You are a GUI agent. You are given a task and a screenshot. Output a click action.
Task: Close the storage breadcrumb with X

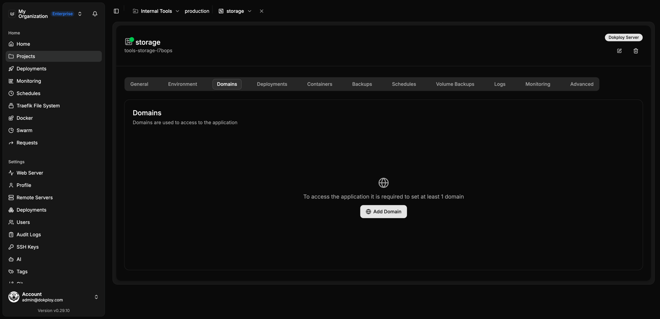(x=262, y=11)
